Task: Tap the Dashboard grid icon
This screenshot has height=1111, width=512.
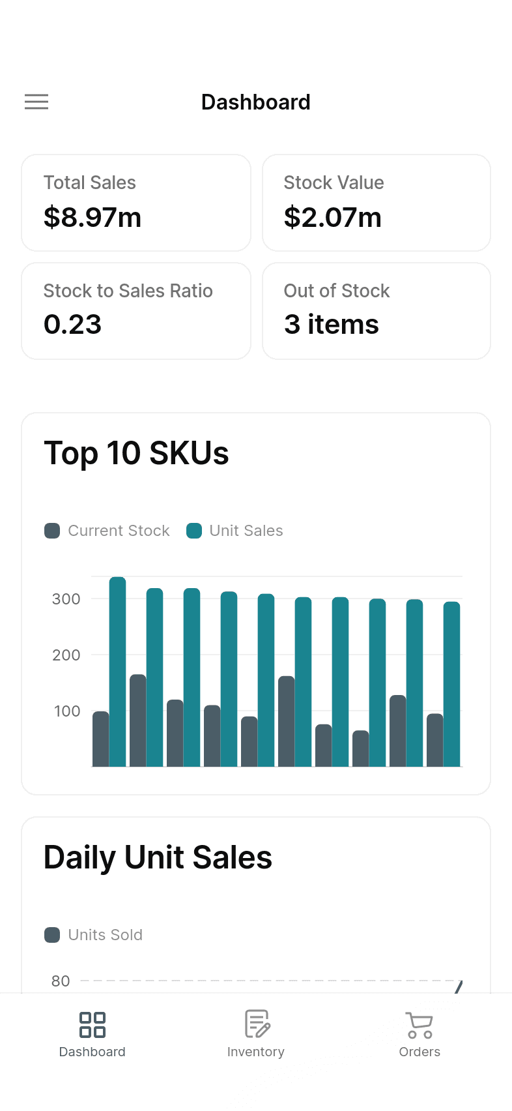Action: [92, 1024]
